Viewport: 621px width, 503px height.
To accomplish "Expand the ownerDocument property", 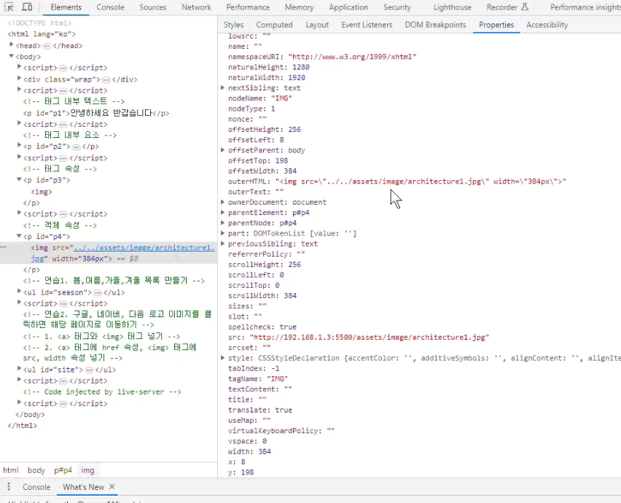I will pos(223,202).
